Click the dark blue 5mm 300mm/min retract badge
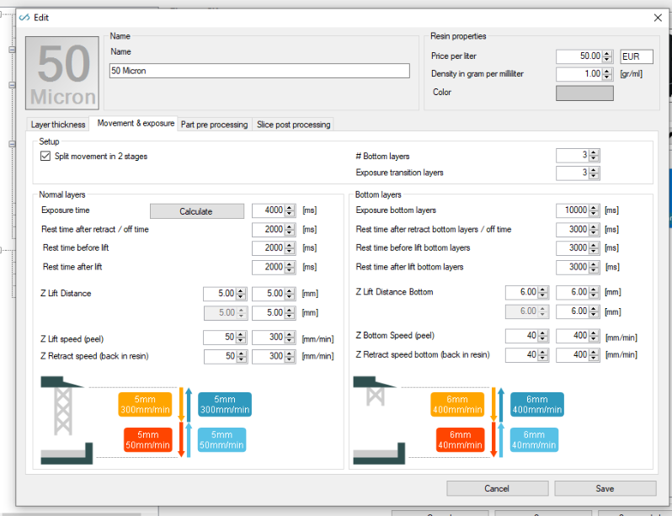The image size is (672, 516). pyautogui.click(x=225, y=405)
